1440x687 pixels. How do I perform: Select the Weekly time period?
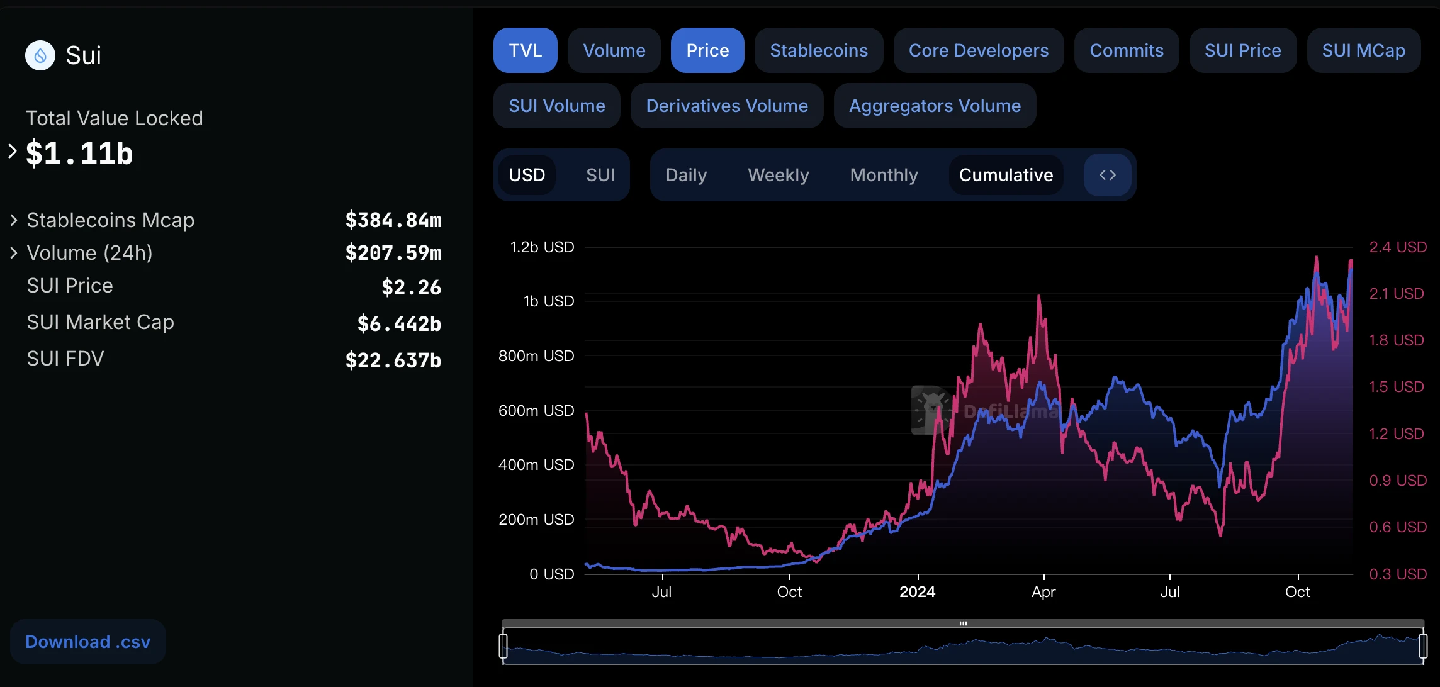pyautogui.click(x=780, y=174)
